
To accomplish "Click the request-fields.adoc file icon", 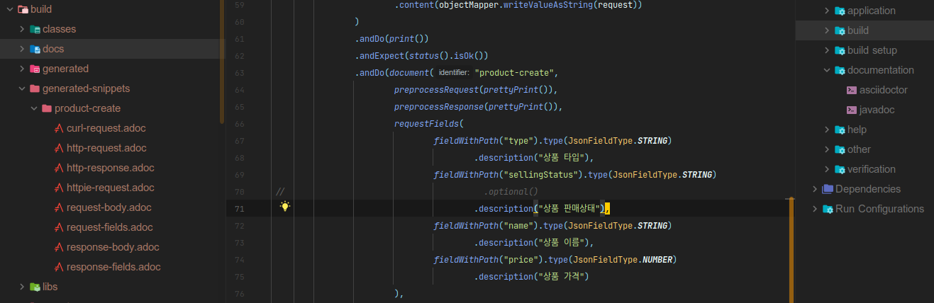I will pyautogui.click(x=59, y=227).
